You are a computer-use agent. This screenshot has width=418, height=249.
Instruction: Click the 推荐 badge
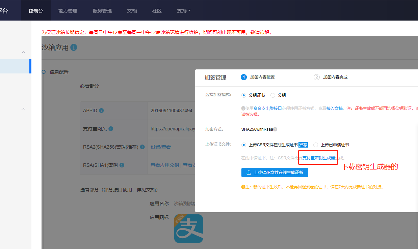click(303, 145)
